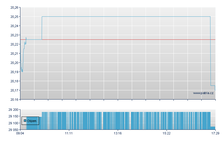Click the 20,18 price axis label
Viewport: 224px width, 141px height.
point(14,81)
